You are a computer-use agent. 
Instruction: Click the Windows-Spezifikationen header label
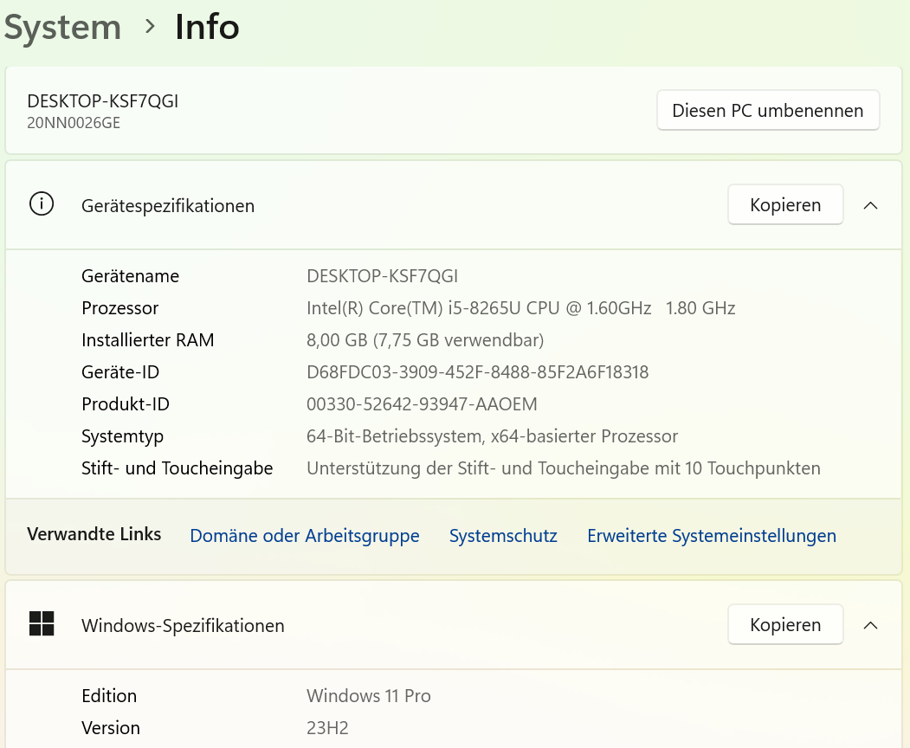(183, 626)
